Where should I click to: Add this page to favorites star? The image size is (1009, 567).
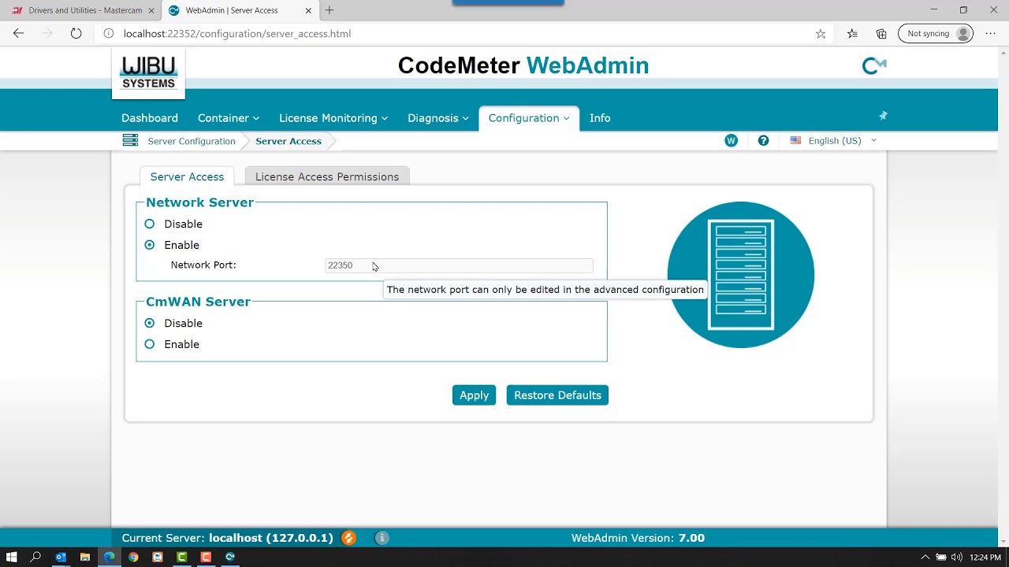821,34
